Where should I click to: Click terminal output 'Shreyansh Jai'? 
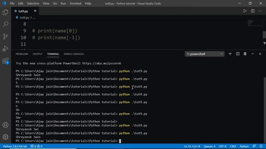point(27,129)
